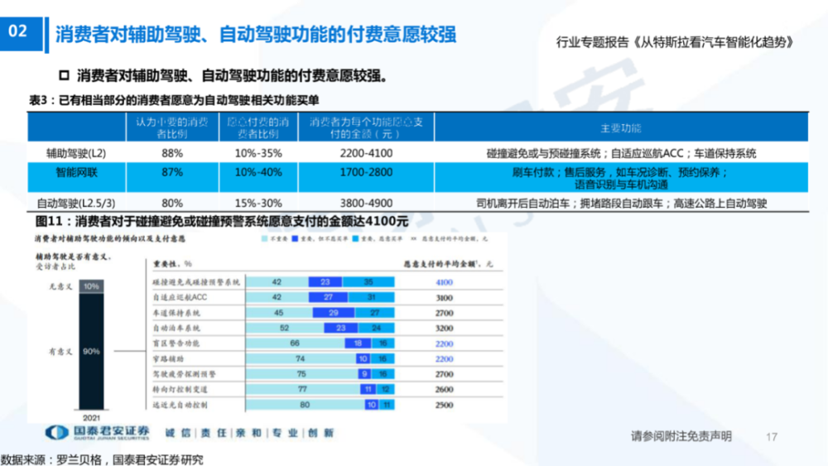Click the 4100 value for collision warning system
The width and height of the screenshot is (828, 466).
click(444, 282)
